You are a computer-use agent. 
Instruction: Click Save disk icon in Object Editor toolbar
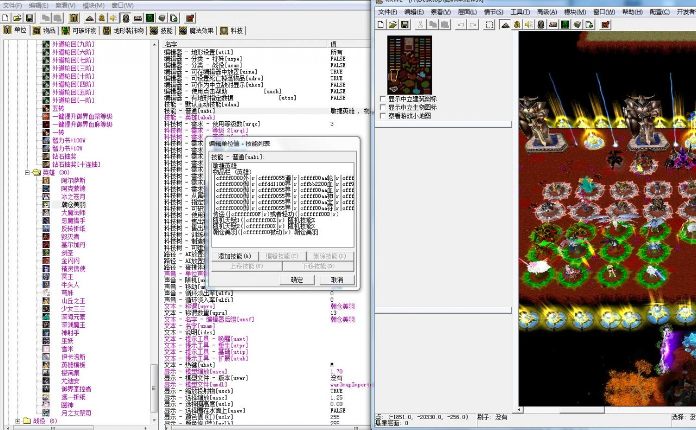point(29,18)
